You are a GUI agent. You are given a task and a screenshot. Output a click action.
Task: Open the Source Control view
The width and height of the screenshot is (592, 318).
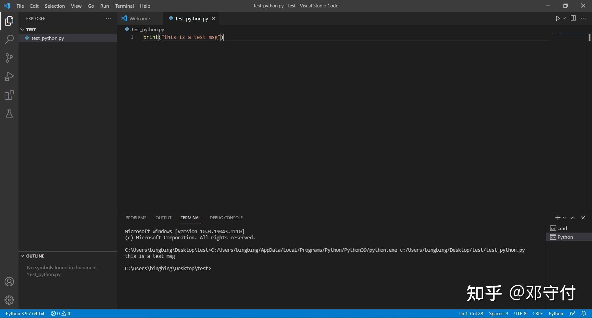(x=9, y=58)
